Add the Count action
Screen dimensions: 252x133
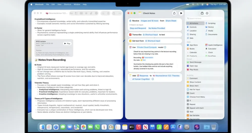[x=204, y=93]
